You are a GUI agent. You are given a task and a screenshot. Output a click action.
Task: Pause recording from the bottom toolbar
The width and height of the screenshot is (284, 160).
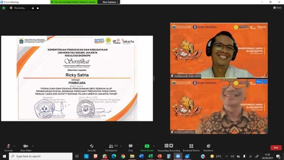click(x=166, y=145)
